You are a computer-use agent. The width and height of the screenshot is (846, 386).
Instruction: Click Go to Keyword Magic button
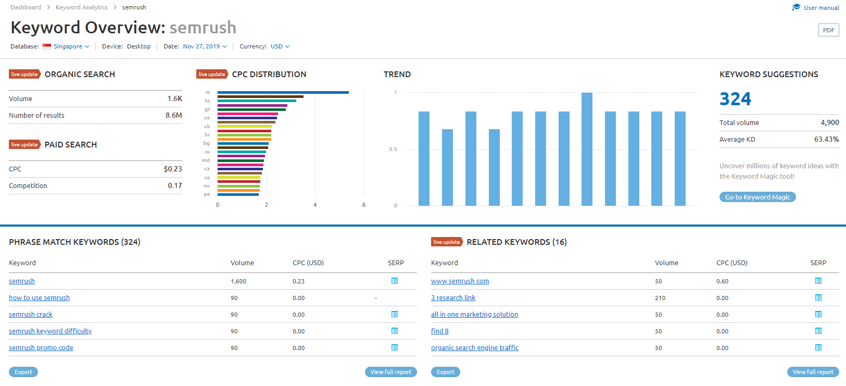(x=757, y=197)
